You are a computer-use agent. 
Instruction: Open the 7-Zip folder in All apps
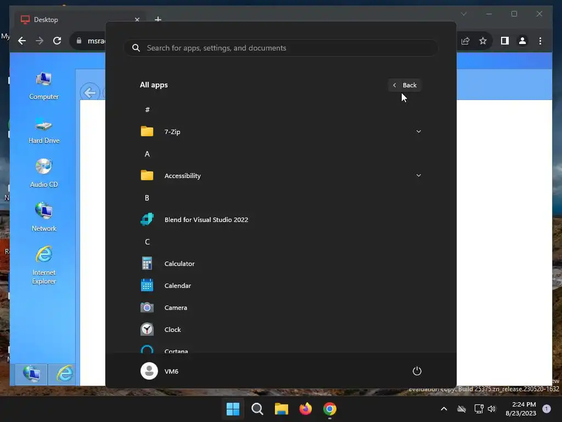281,132
